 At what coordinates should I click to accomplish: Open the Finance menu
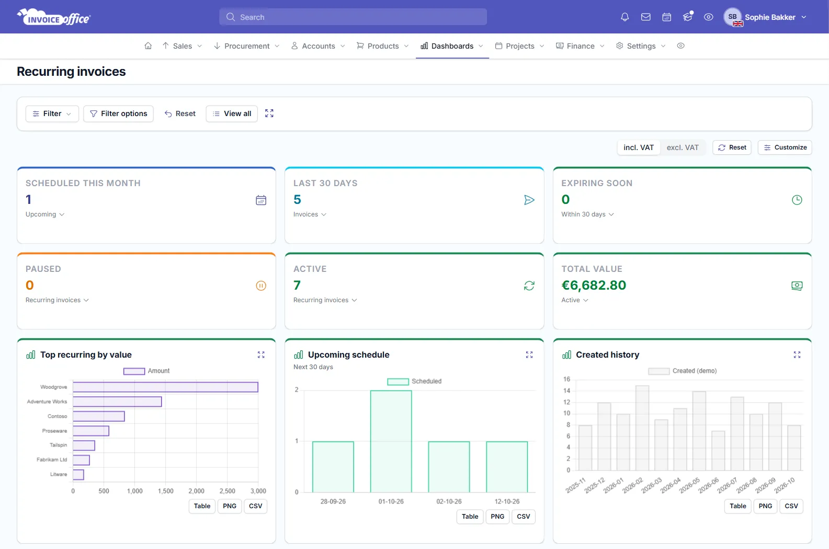(x=580, y=46)
